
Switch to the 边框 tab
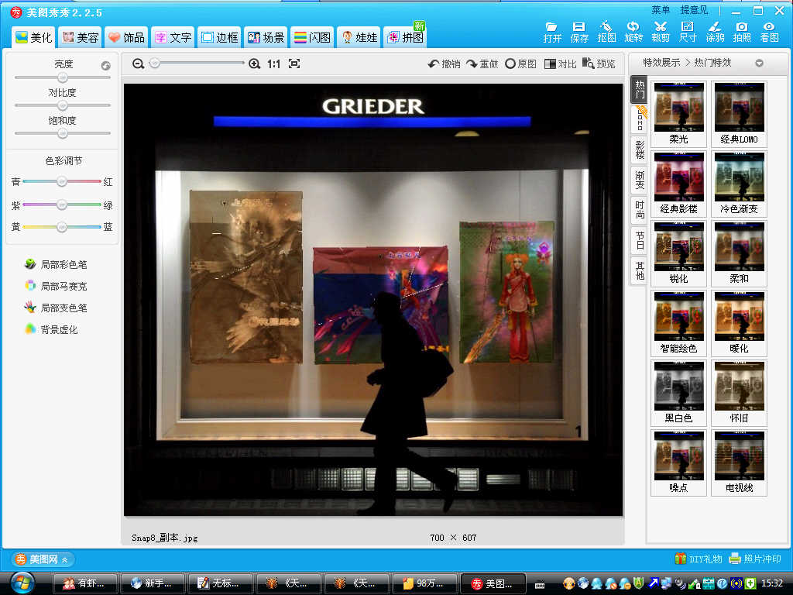tap(219, 37)
